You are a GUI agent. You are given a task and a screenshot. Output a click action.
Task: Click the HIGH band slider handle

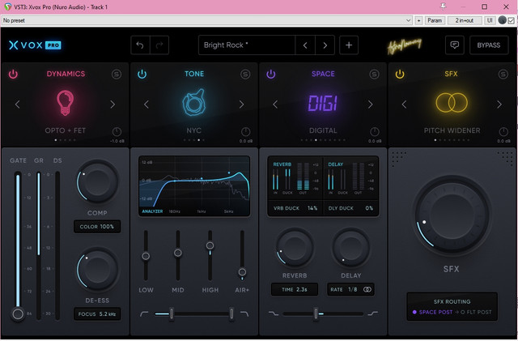tap(210, 245)
